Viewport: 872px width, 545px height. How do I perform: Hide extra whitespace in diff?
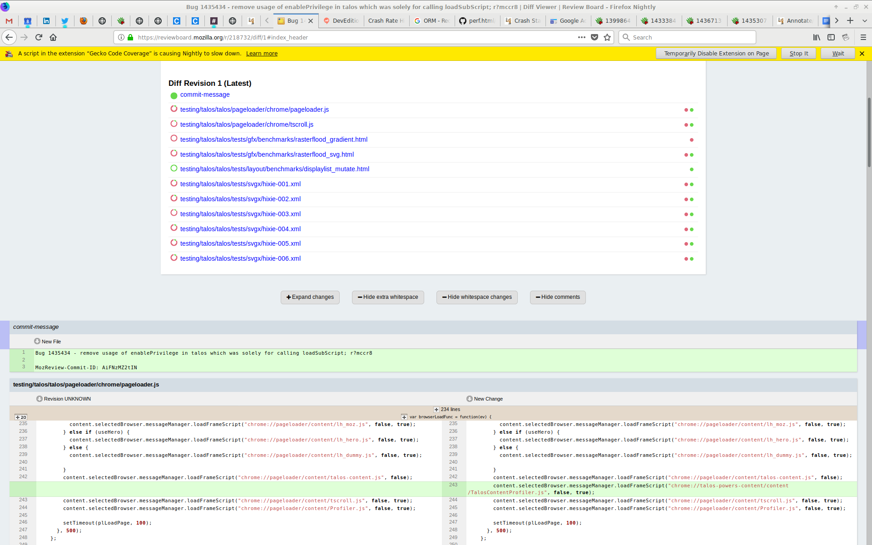(388, 297)
